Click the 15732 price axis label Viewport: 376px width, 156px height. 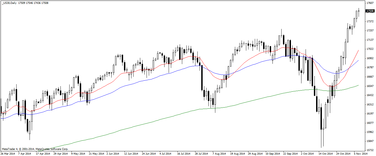[370, 150]
